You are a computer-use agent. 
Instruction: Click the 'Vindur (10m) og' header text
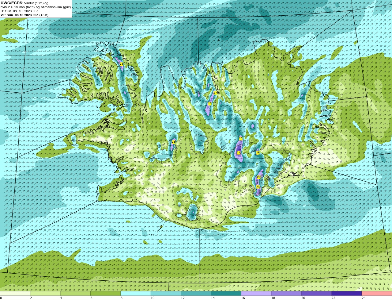[x=36, y=3]
